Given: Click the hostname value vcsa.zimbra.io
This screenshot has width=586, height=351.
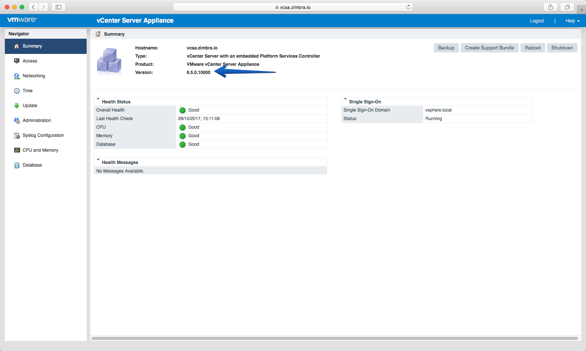Looking at the screenshot, I should click(202, 48).
